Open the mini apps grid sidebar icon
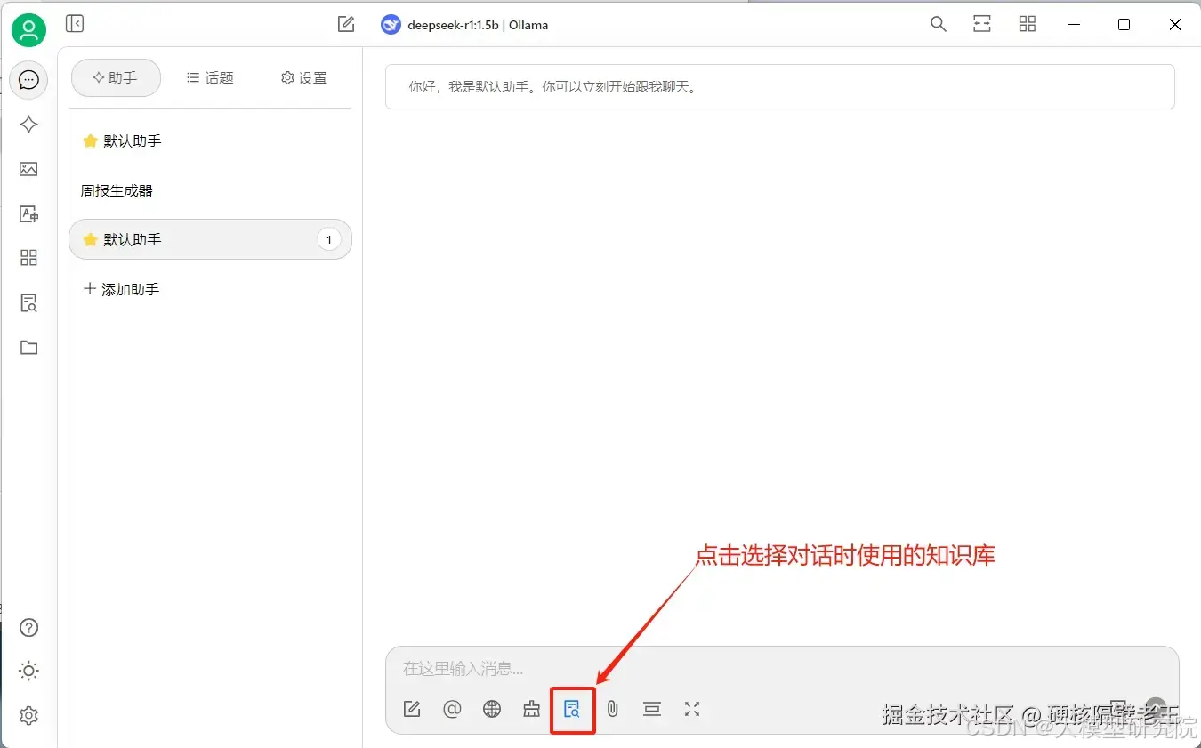The width and height of the screenshot is (1201, 748). coord(28,258)
